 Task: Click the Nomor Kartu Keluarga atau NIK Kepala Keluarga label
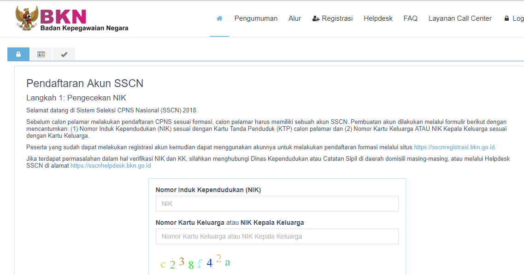tap(230, 222)
